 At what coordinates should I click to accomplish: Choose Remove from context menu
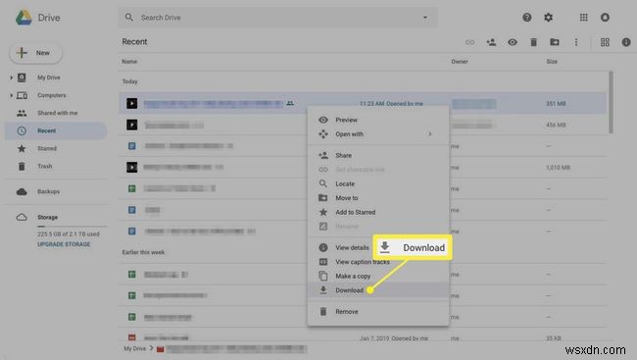pyautogui.click(x=378, y=312)
